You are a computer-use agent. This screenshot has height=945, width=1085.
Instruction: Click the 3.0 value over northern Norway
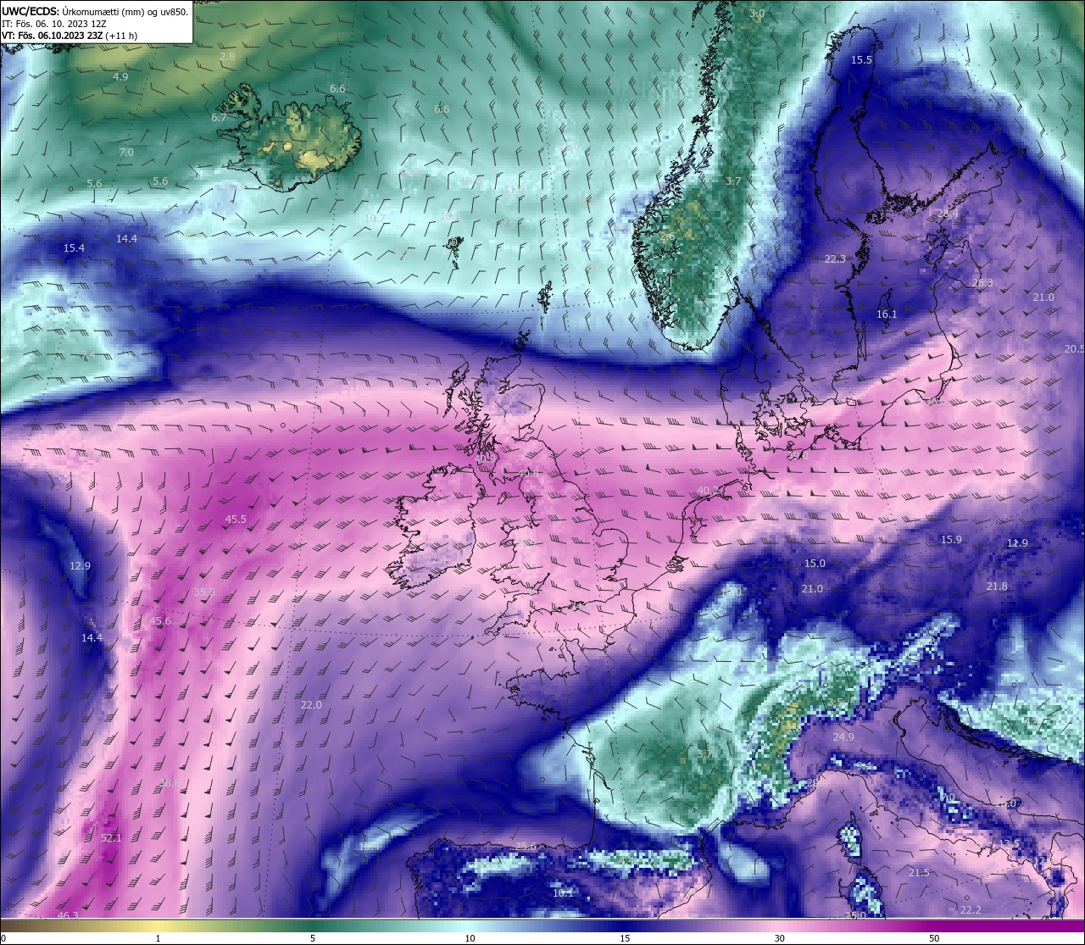(x=757, y=14)
